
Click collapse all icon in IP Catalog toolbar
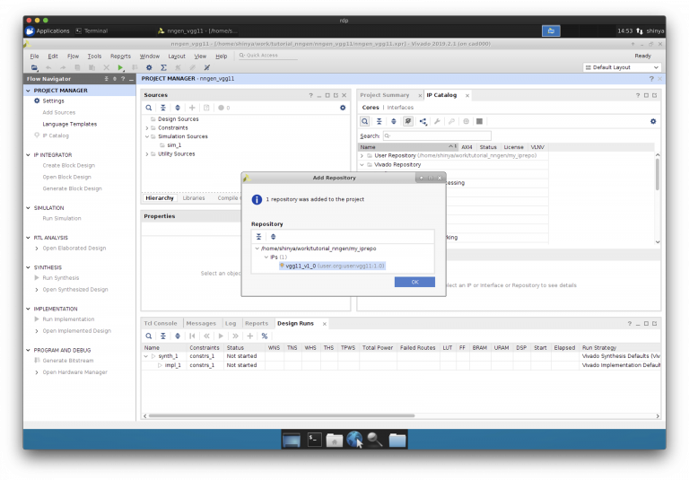point(379,121)
